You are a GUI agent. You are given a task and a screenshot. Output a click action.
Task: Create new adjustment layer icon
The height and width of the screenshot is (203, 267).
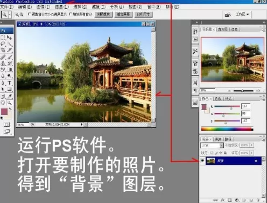(x=237, y=200)
